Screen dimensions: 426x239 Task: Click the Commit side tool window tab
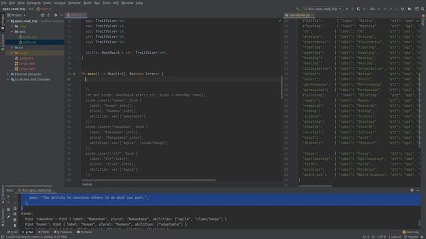coord(3,42)
